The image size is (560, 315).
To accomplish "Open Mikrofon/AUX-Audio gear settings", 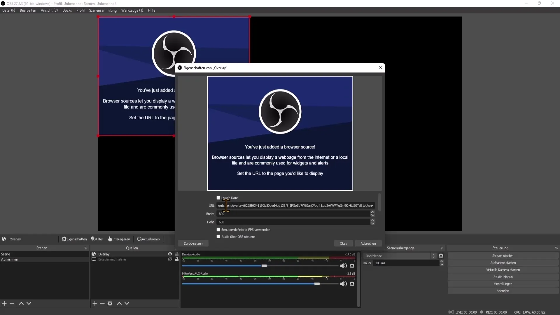I will coord(352,284).
